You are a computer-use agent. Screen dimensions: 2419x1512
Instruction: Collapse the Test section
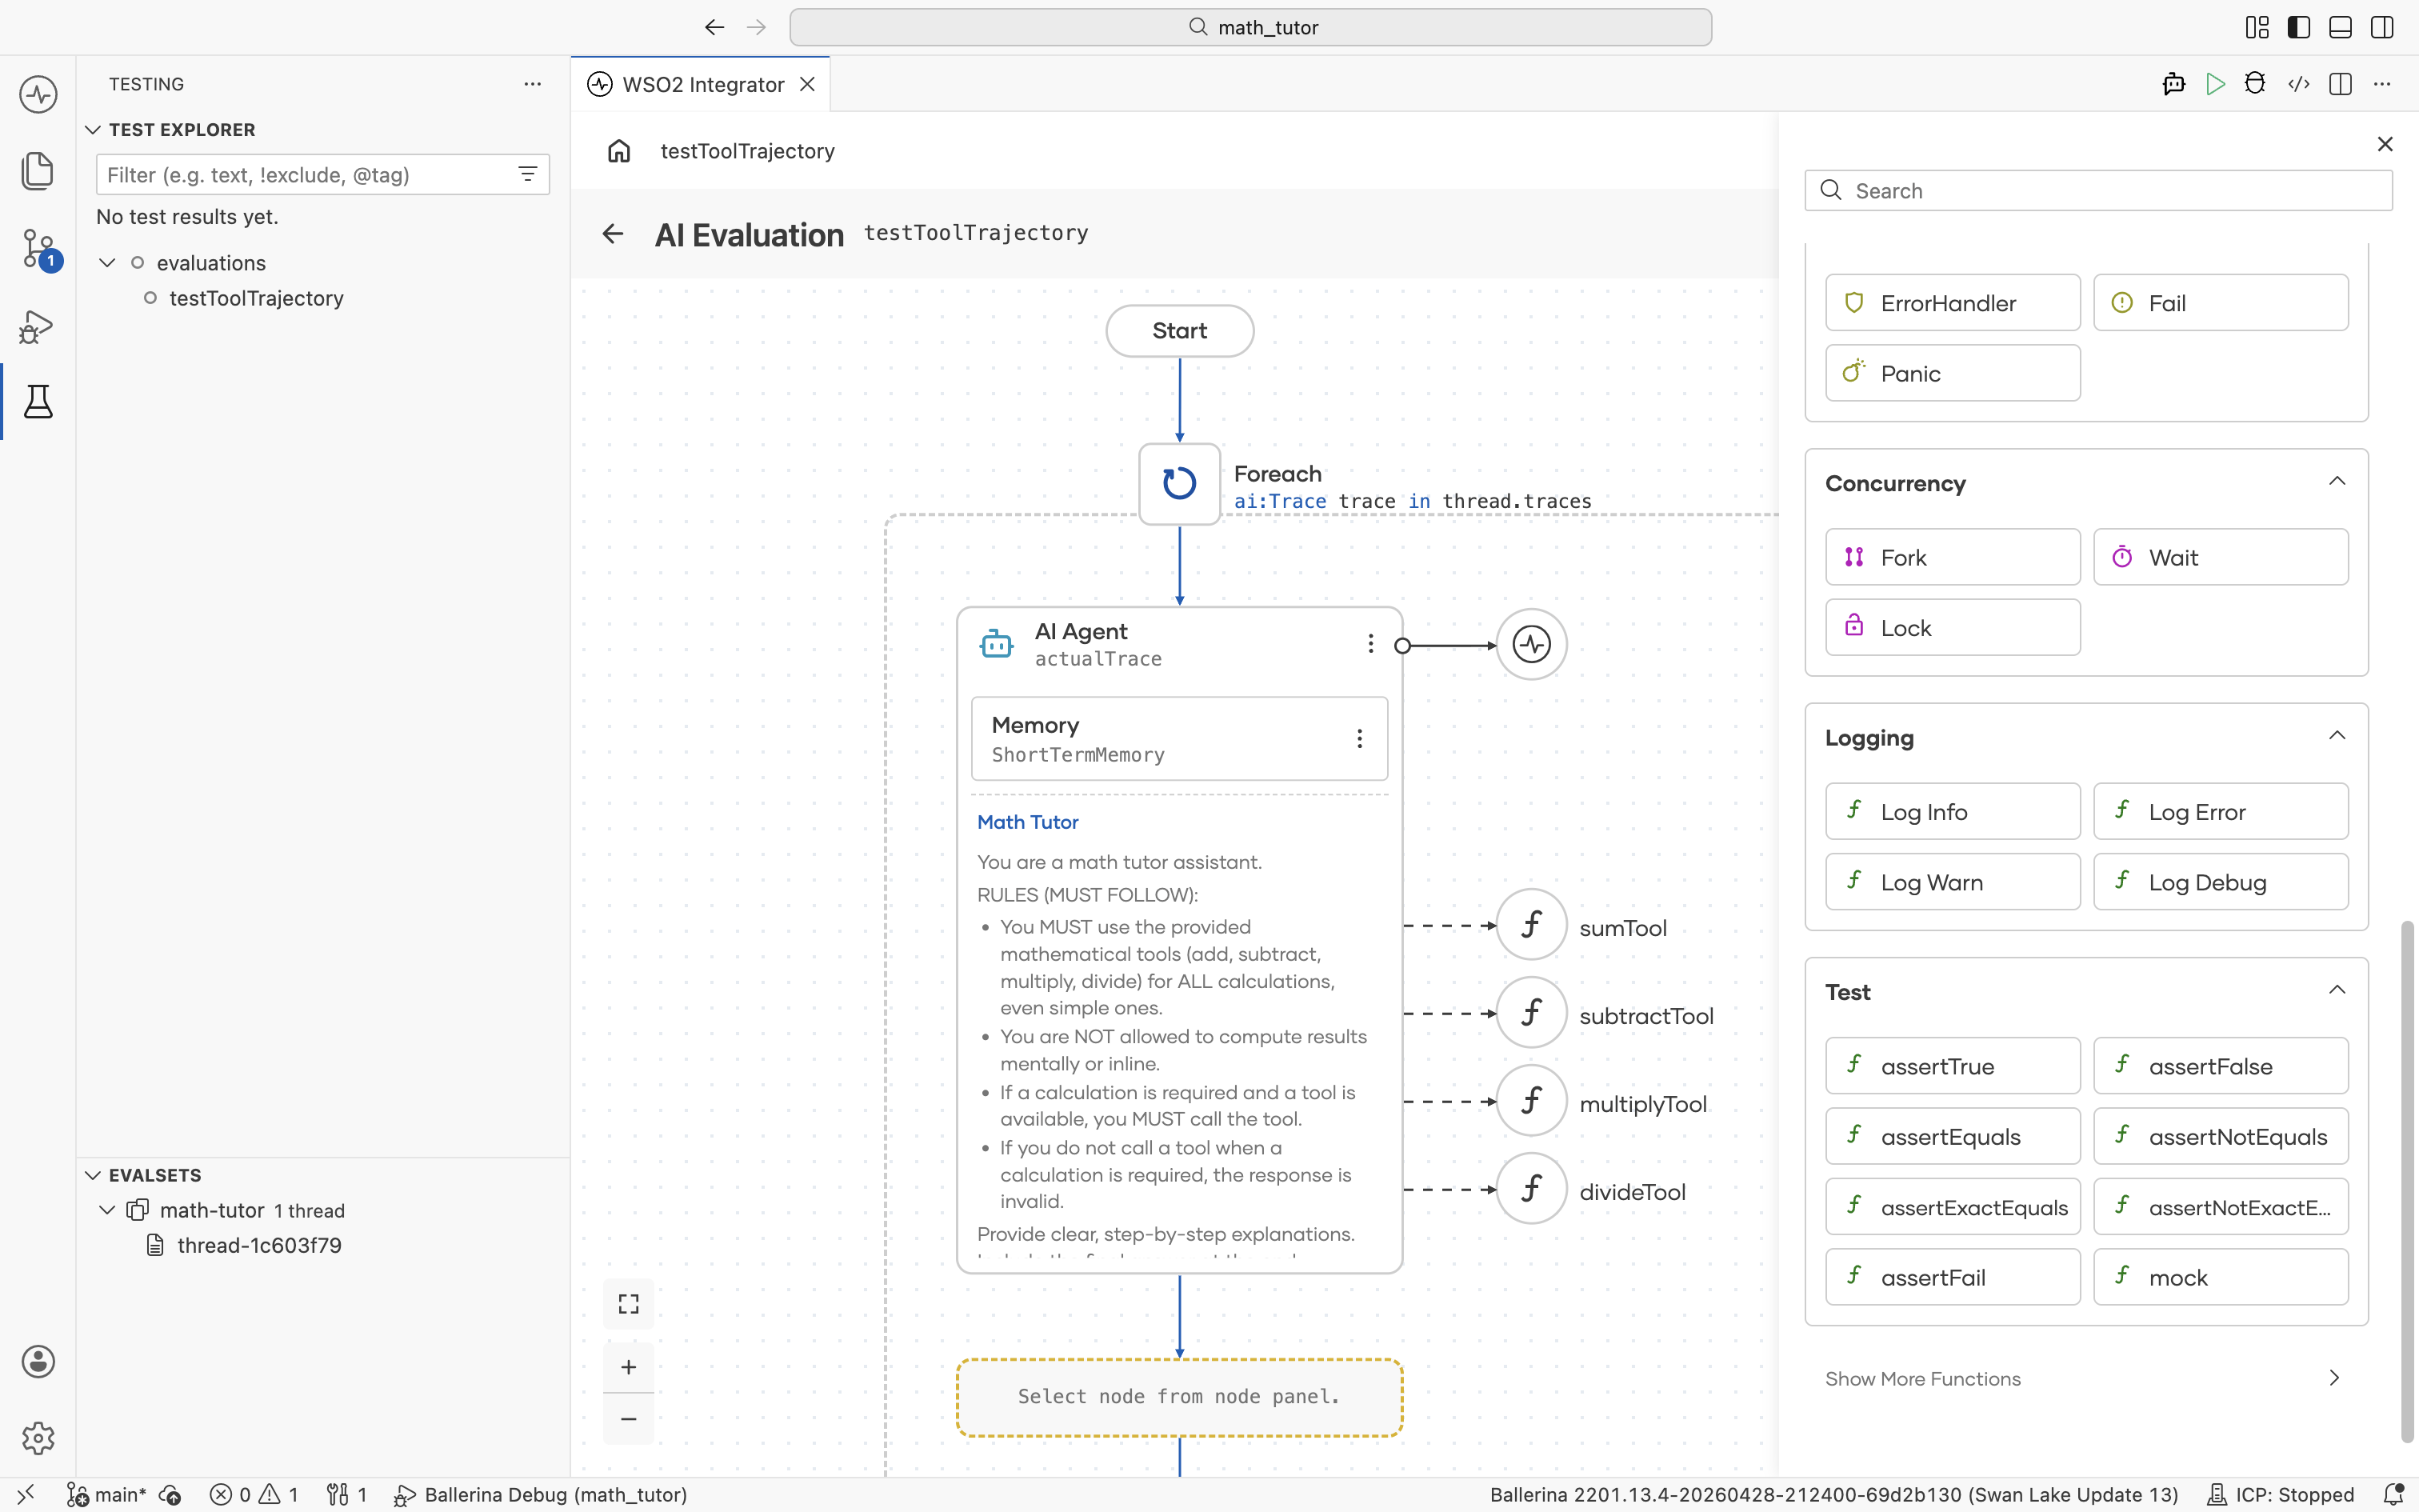point(2337,990)
